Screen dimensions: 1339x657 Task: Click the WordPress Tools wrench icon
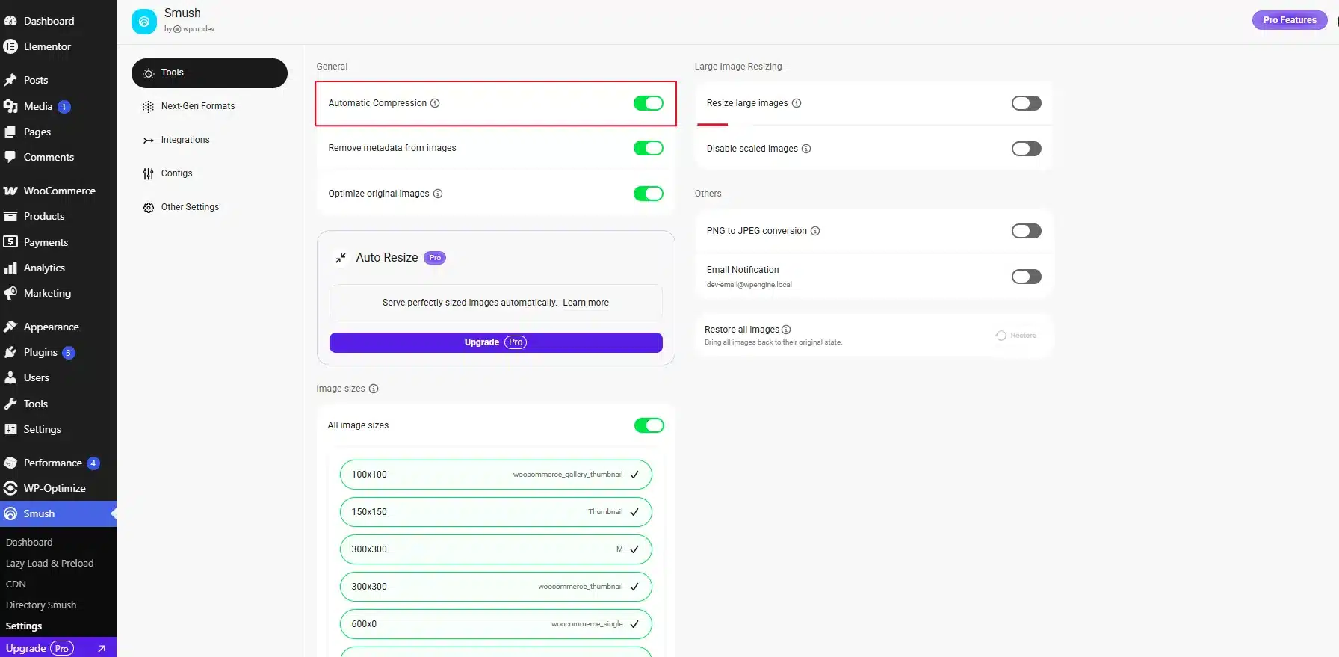tap(10, 404)
